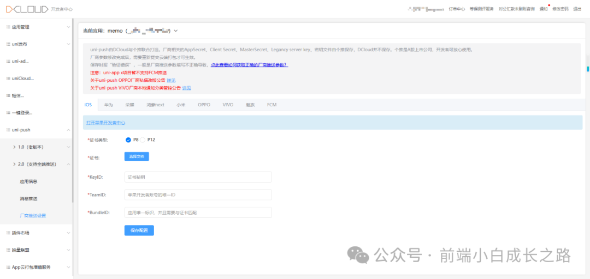
Task: Click the 保存配置 button
Action: coord(139,230)
